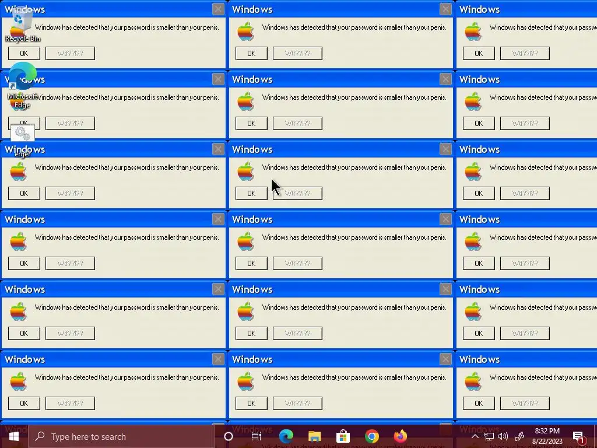Close the dialog containing the mouse cursor
Image resolution: width=597 pixels, height=448 pixels.
coord(445,149)
